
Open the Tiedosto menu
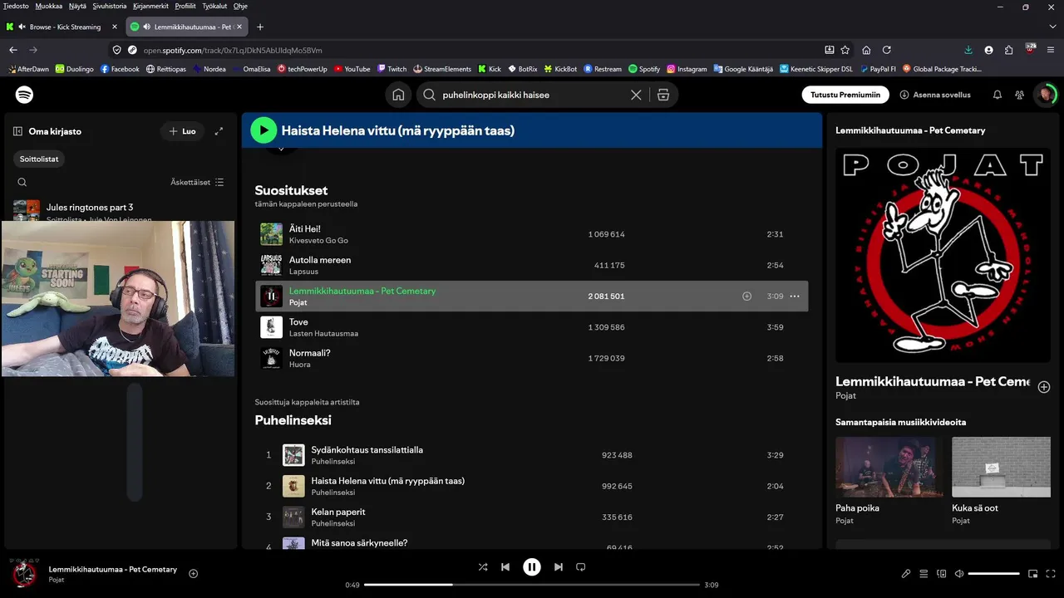click(x=16, y=6)
